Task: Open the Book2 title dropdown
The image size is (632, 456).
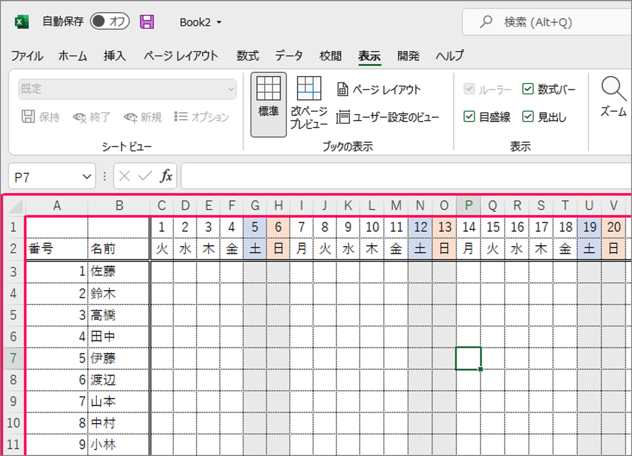Action: click(219, 22)
